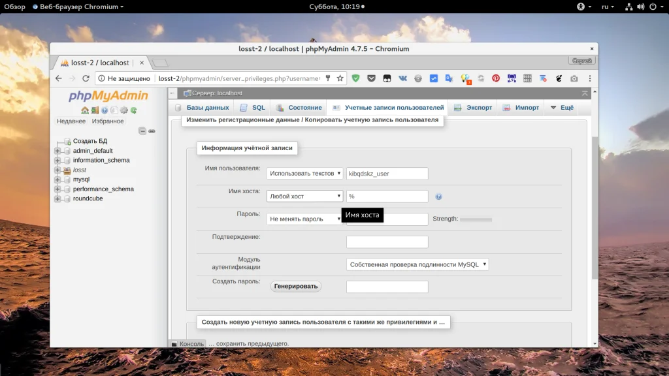This screenshot has height=376, width=669.
Task: Expand the roundcube database node
Action: (57, 198)
